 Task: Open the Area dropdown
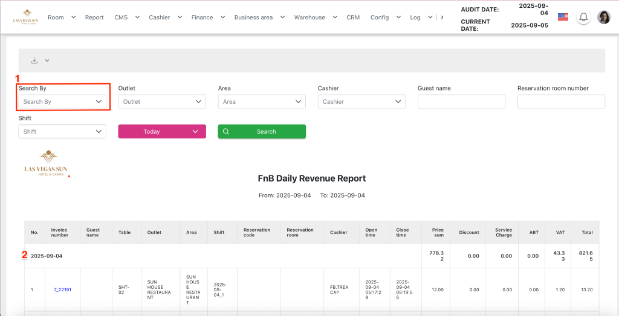coord(262,102)
